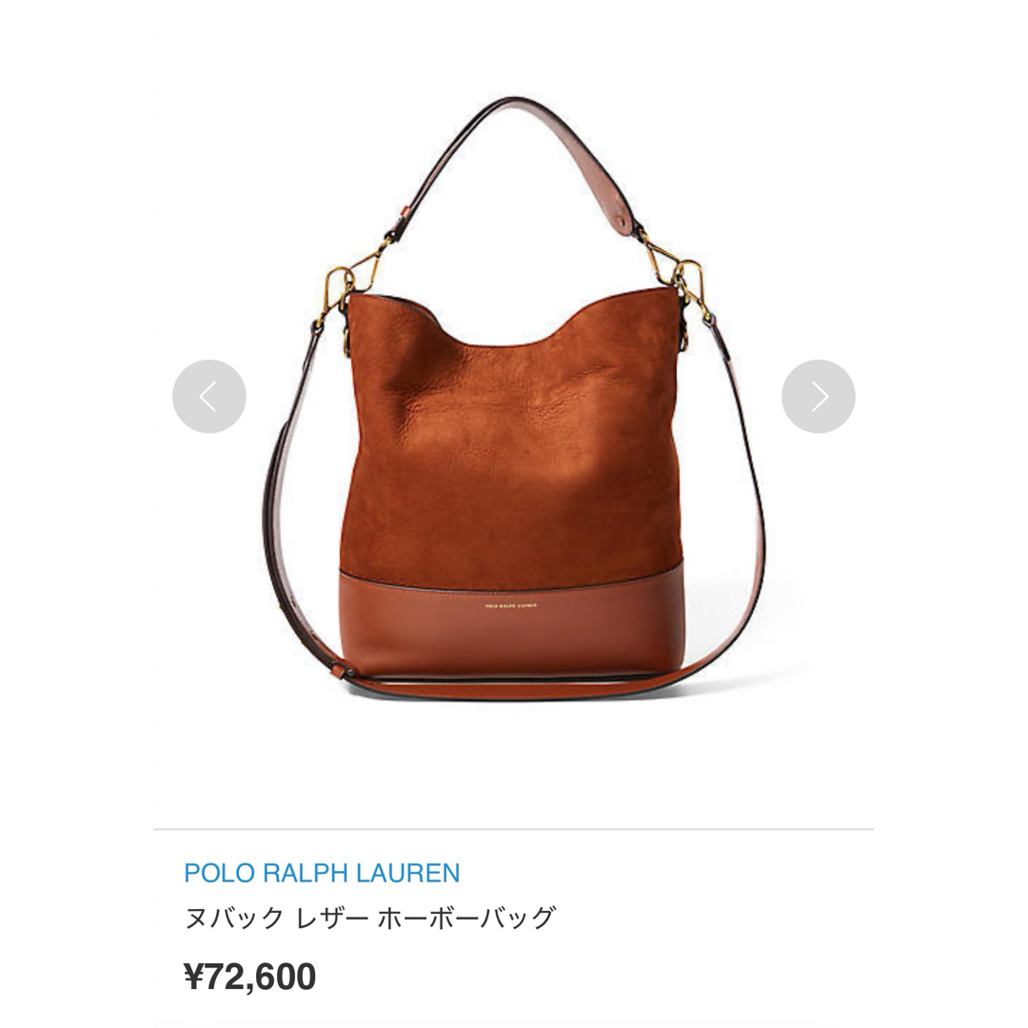Click the yen symbol in the price
The width and height of the screenshot is (1028, 1028).
pos(194,977)
